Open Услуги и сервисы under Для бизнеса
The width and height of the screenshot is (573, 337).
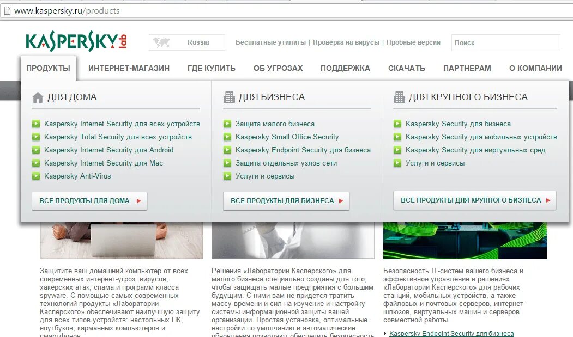(x=265, y=176)
